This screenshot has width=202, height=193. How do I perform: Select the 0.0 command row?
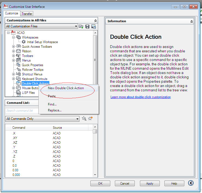[49, 166]
